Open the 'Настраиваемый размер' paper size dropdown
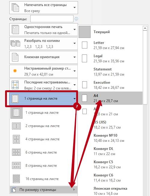This screenshot has width=150, height=196. [43, 71]
